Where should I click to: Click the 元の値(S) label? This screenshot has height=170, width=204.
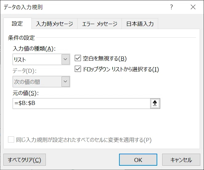click(x=26, y=93)
